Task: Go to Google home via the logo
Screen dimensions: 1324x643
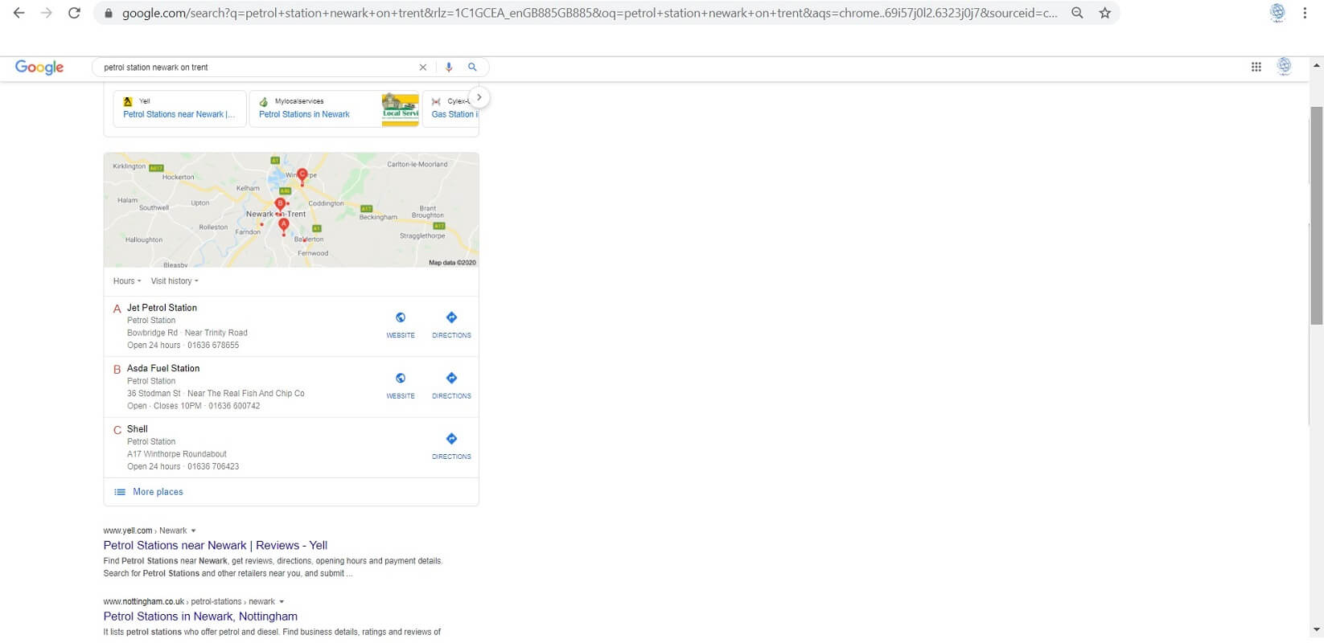Action: click(x=39, y=68)
